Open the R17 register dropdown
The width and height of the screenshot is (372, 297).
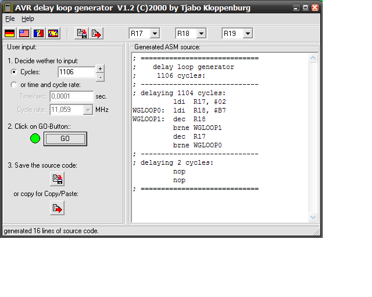(155, 34)
